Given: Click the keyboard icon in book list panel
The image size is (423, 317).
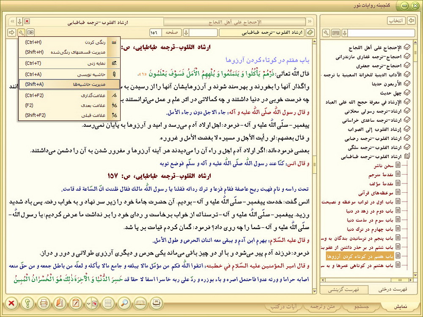Looking at the screenshot, I should 335,33.
